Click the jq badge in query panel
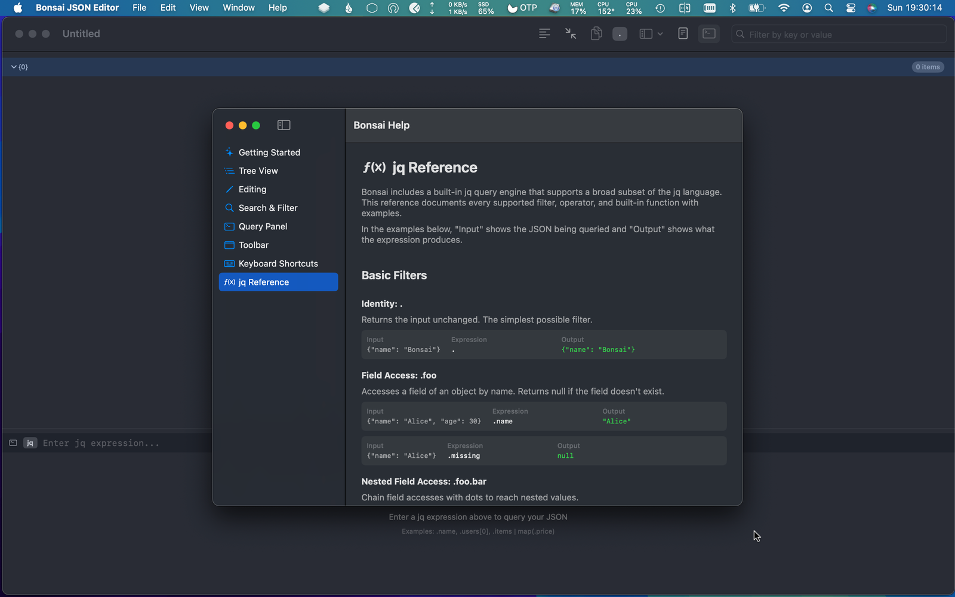 click(30, 443)
